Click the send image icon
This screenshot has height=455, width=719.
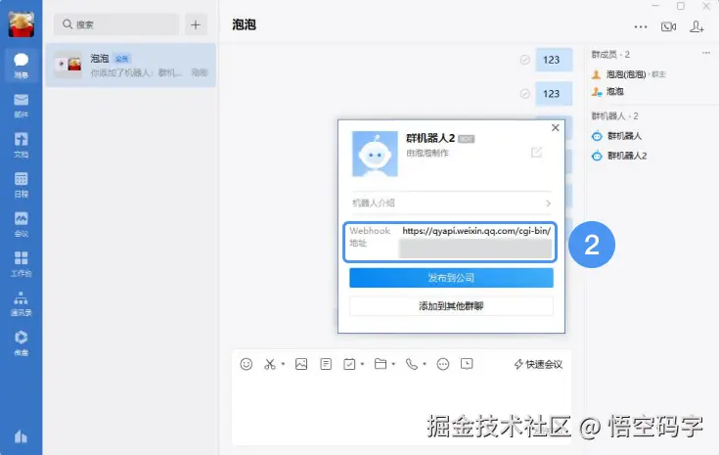(301, 364)
